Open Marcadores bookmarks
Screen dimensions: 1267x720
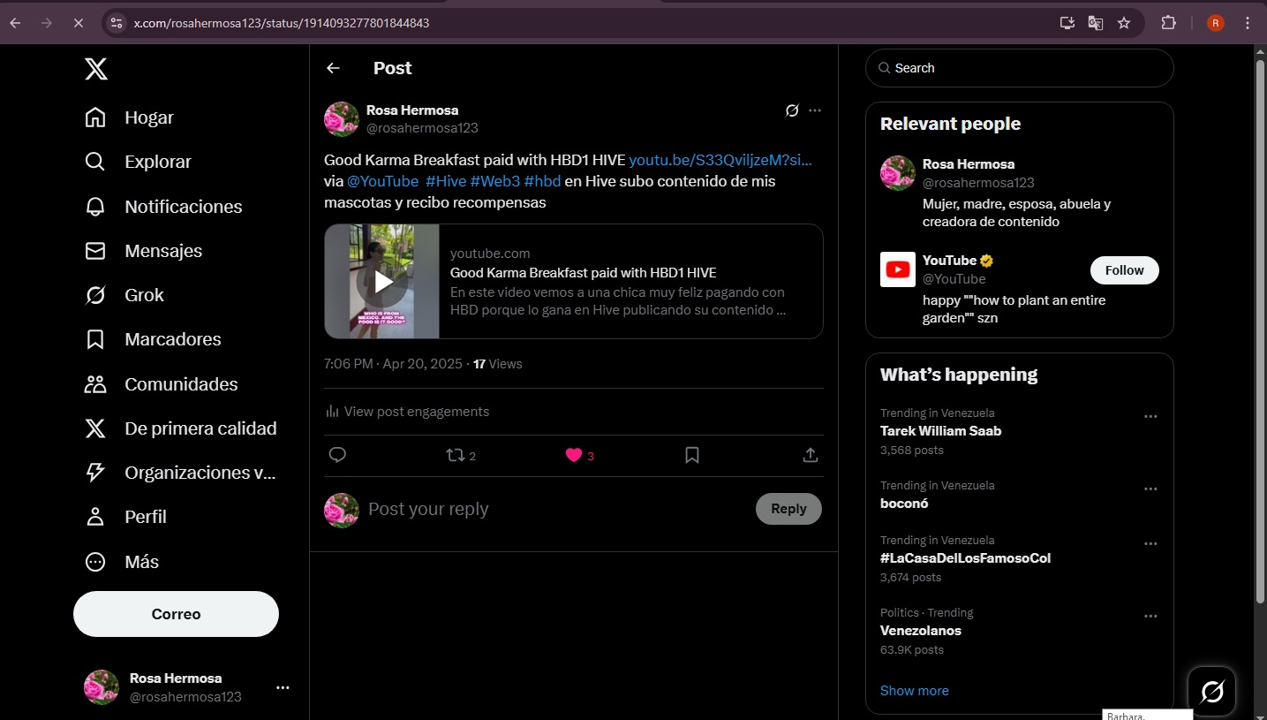pyautogui.click(x=153, y=339)
